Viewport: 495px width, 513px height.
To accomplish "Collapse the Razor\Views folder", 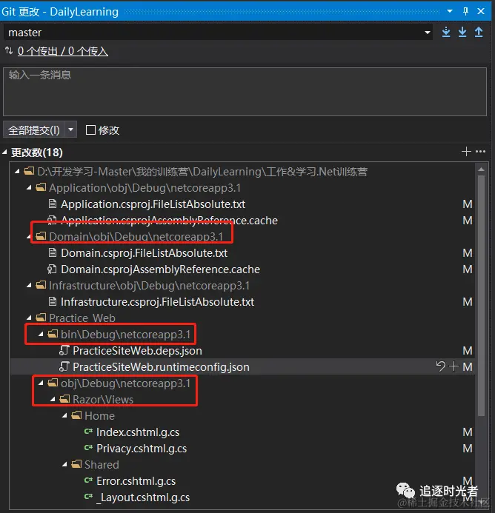I will (x=53, y=399).
